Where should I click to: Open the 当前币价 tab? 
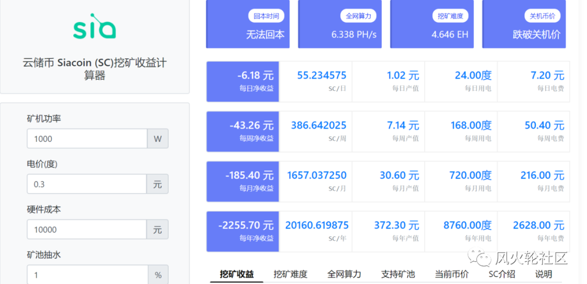[452, 274]
